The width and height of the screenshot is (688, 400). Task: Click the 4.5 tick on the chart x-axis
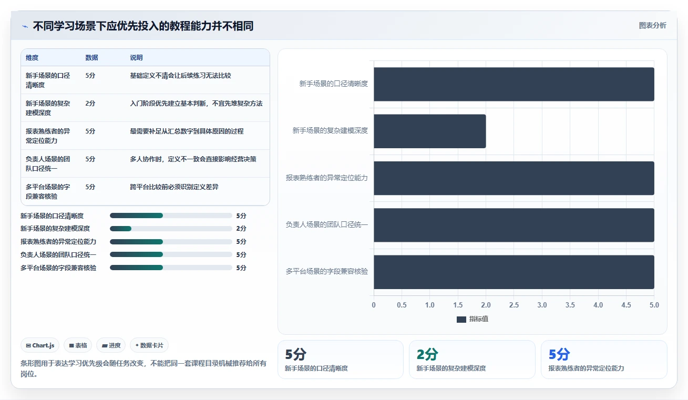click(x=626, y=305)
